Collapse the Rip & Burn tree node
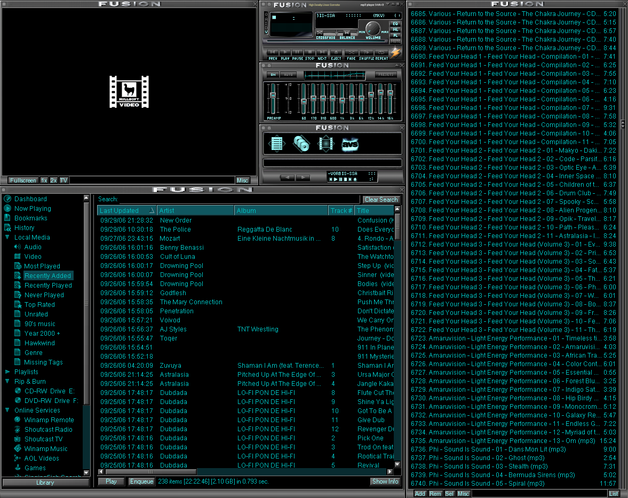This screenshot has height=498, width=628. 7,382
